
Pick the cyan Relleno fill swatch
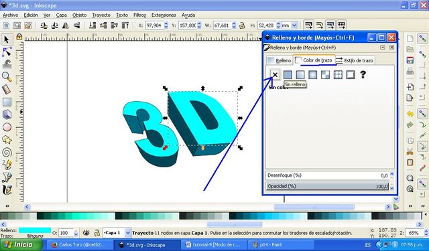(35, 230)
